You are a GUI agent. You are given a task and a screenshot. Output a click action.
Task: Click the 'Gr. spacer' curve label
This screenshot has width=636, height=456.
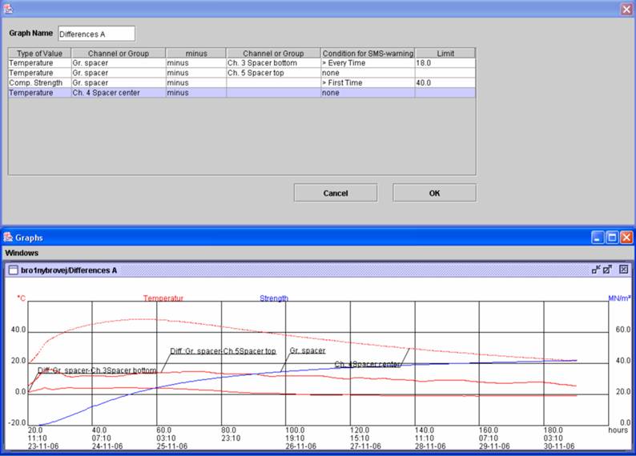click(x=308, y=350)
